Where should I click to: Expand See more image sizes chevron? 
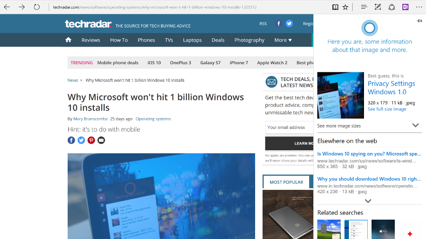coord(416,126)
